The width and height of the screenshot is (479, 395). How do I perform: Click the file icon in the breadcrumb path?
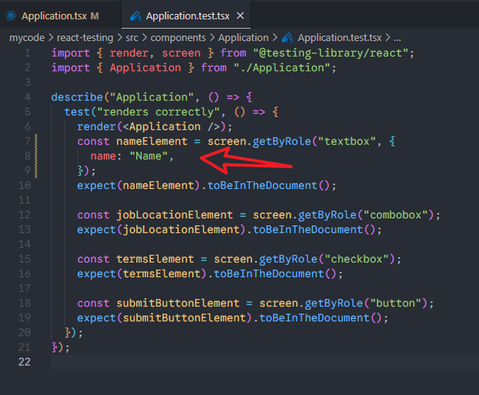tap(287, 37)
